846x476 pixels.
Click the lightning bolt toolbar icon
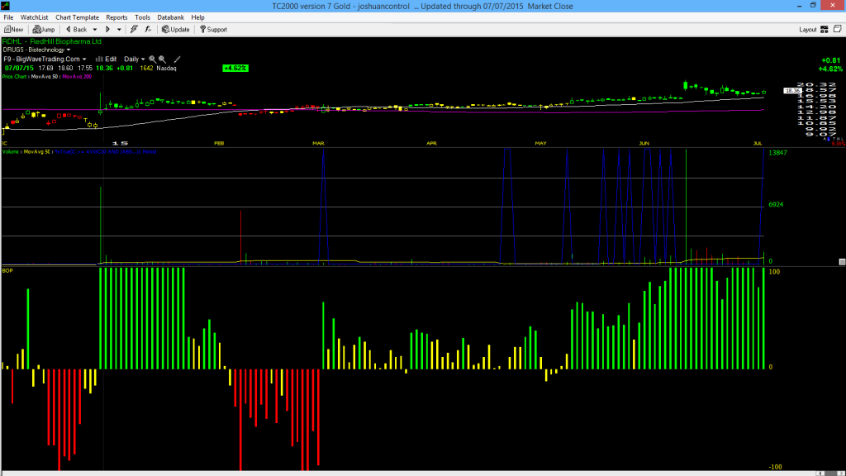point(134,30)
